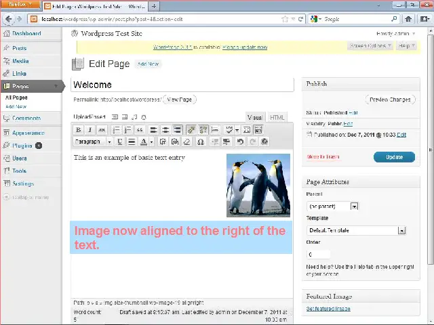
Task: Toggle bold formatting in the editor
Action: [x=79, y=129]
